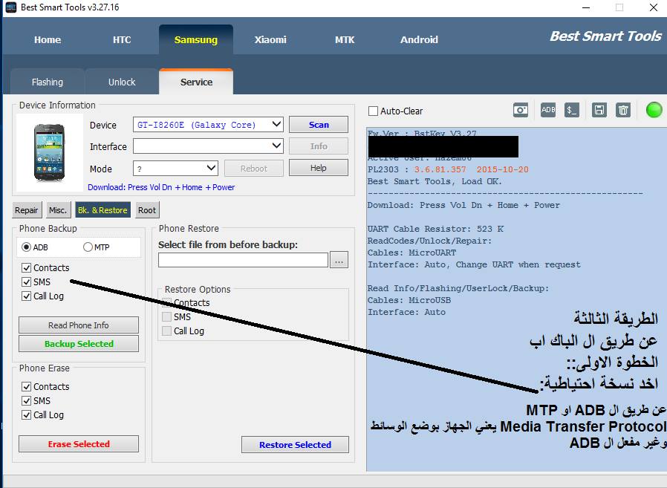Viewport: 667px width, 488px height.
Task: Click the Info button
Action: [x=319, y=146]
